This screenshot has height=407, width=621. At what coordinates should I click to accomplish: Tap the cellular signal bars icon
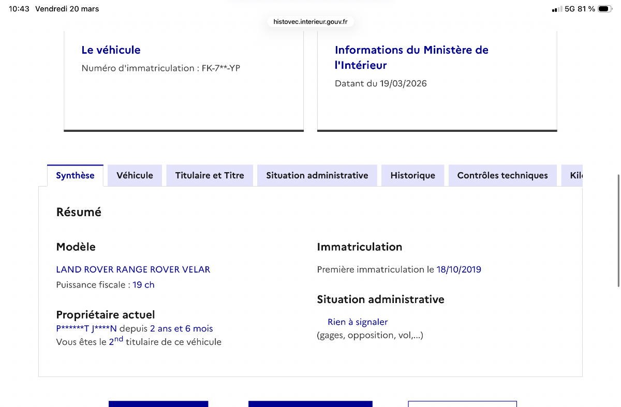pos(557,9)
